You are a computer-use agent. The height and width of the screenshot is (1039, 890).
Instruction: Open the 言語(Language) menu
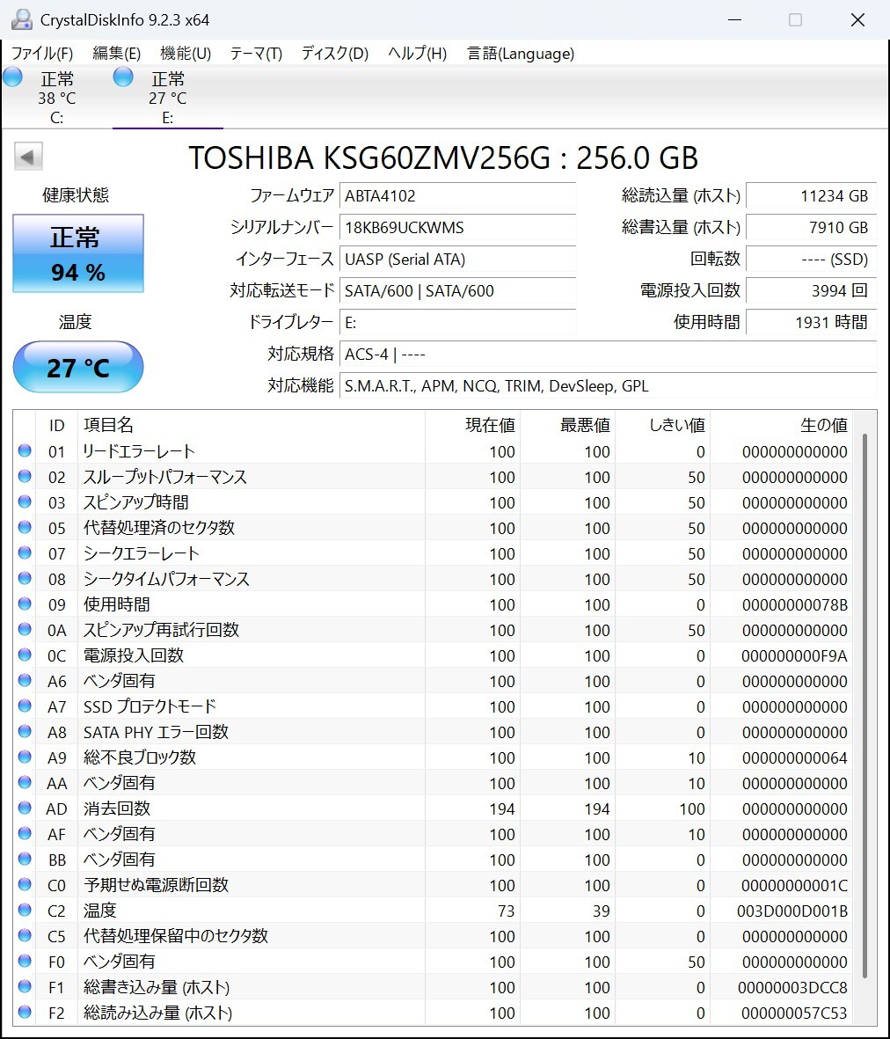521,53
